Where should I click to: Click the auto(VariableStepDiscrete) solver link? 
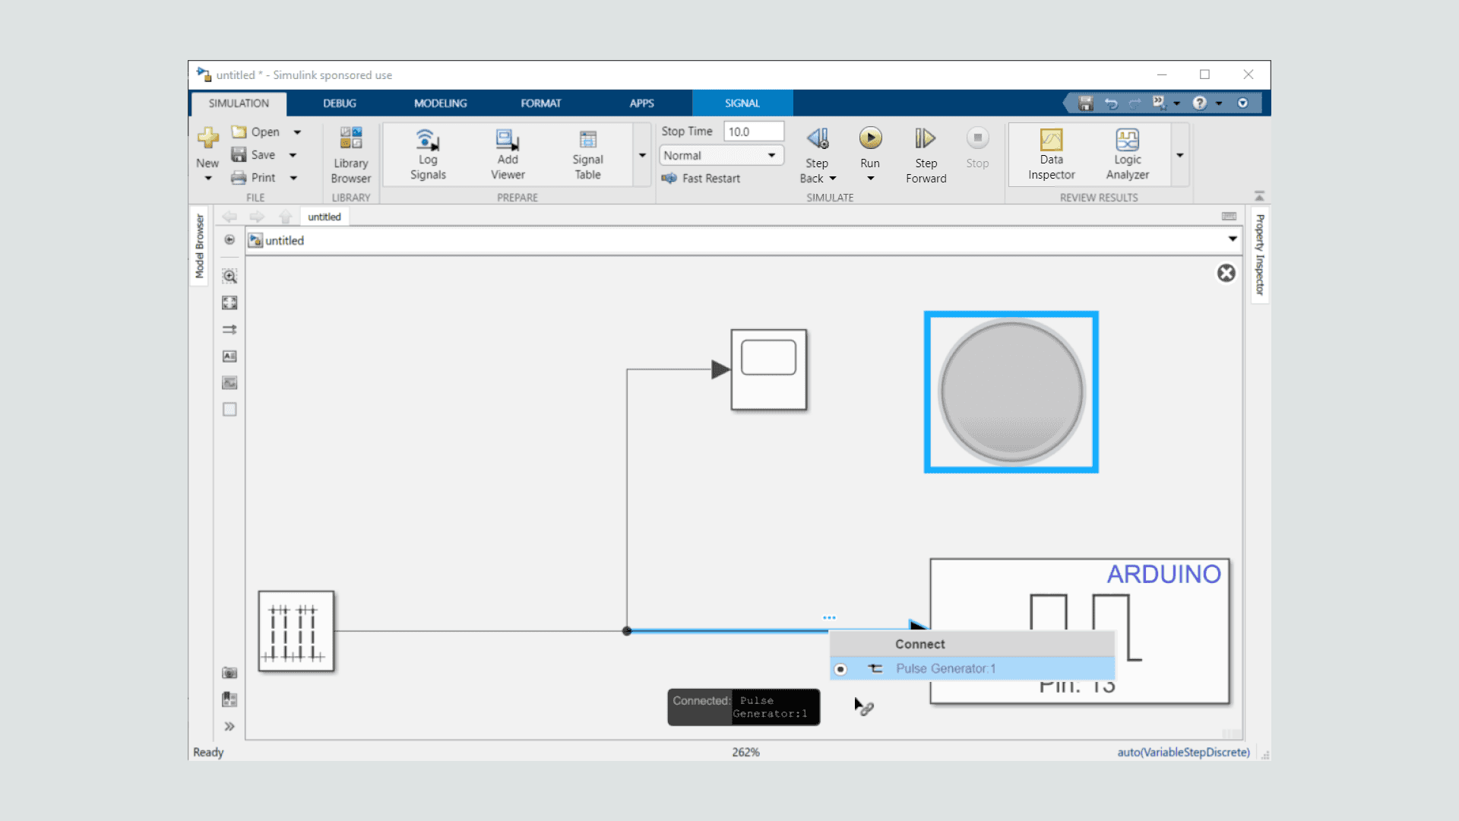(1182, 752)
